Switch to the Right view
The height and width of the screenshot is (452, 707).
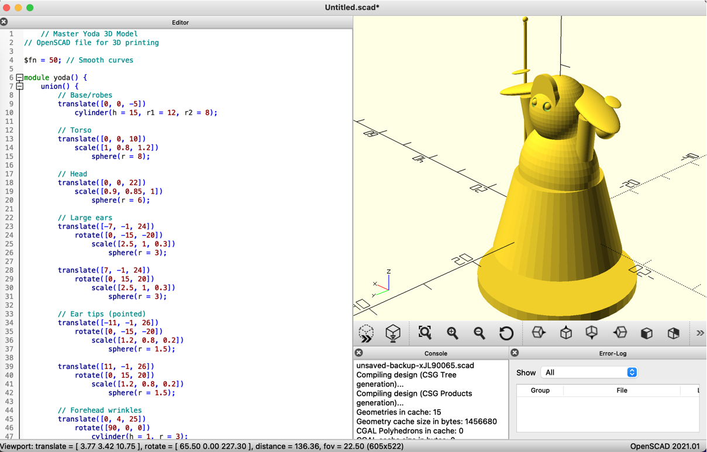[539, 333]
